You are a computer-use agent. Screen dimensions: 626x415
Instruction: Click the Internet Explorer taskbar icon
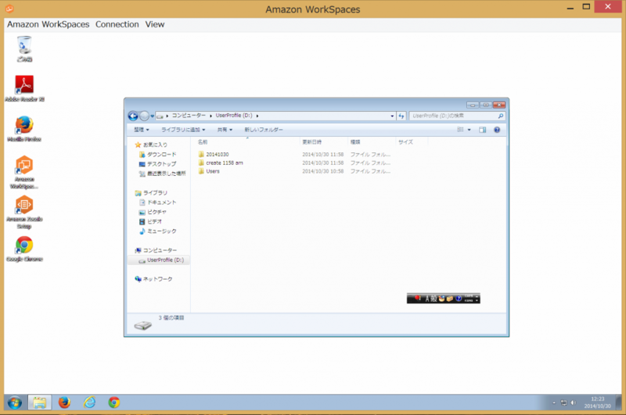coord(89,402)
